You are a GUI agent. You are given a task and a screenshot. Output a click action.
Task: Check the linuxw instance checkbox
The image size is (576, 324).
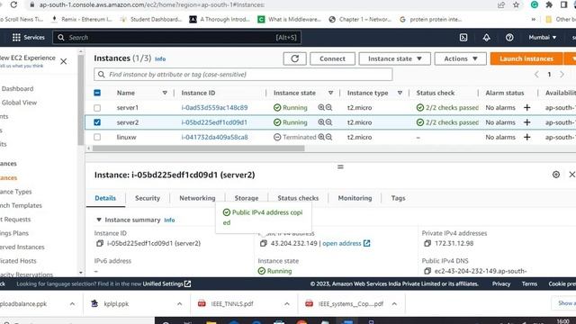point(97,137)
